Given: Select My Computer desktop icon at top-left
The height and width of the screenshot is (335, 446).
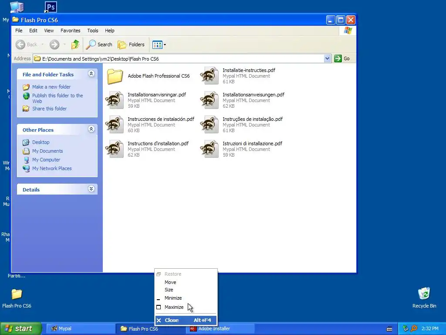Looking at the screenshot, I should pos(17,7).
